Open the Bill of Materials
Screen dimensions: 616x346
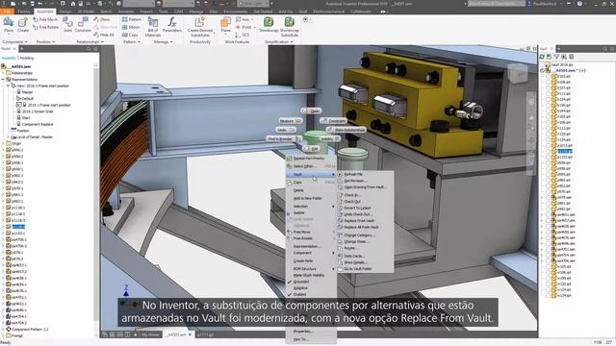coord(153,27)
